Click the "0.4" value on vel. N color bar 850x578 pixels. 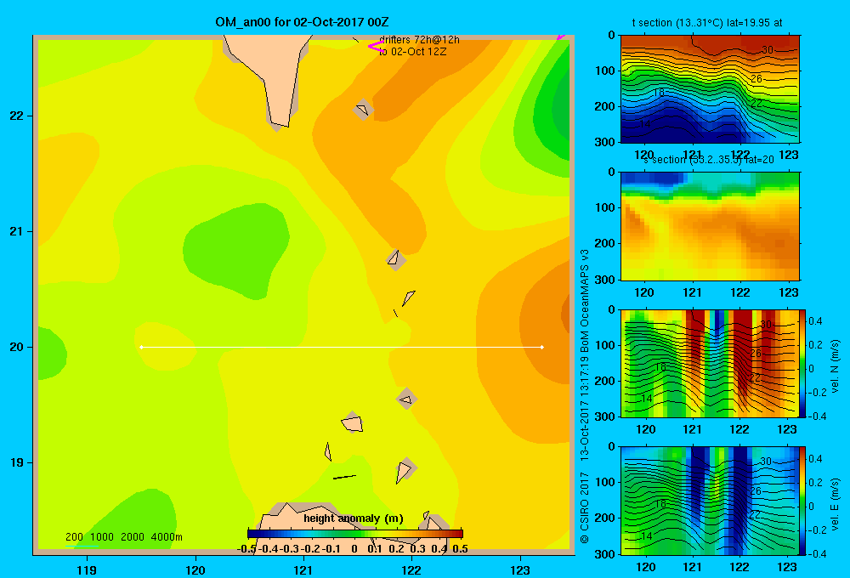pos(815,321)
